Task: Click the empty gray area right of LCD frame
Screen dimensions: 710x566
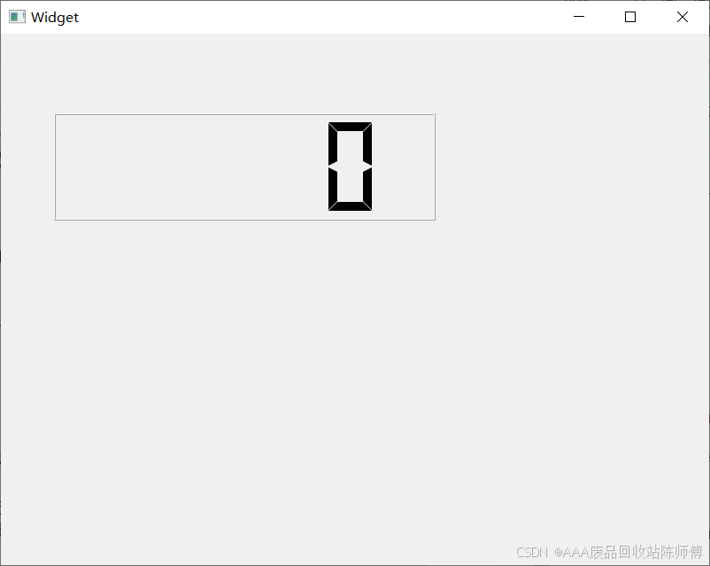Action: (572, 167)
